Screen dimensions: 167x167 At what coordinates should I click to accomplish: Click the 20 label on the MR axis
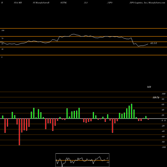click(x=163, y=115)
